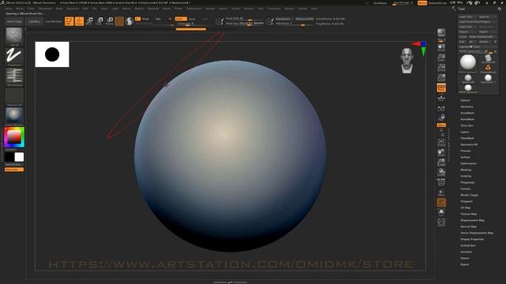Toggle the Zadd sculpt mode
Screen dimensions: 506x284
[181, 19]
